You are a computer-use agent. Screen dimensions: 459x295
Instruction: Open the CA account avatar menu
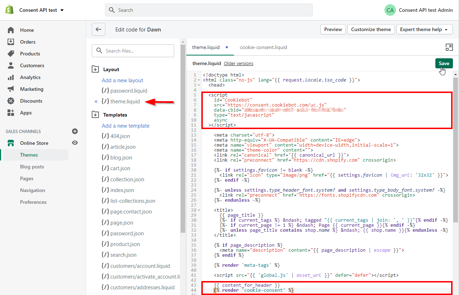(x=390, y=10)
